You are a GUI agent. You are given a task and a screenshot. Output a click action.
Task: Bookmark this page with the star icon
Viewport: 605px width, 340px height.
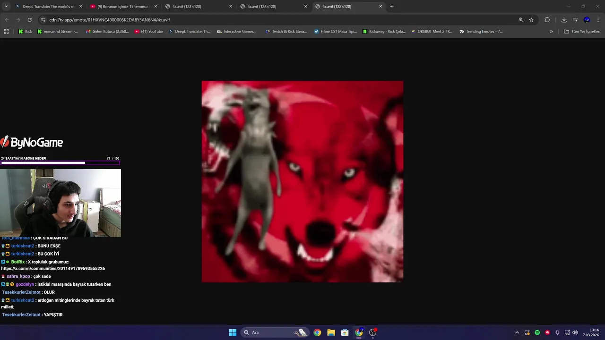coord(531,20)
